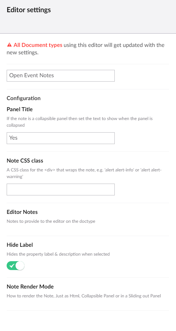Click the Panel Title property label
The image size is (176, 331).
(x=20, y=109)
